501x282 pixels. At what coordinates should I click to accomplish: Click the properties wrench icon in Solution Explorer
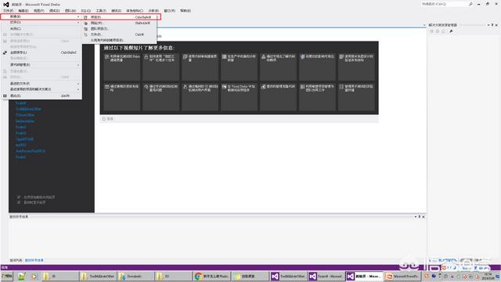coord(451,31)
